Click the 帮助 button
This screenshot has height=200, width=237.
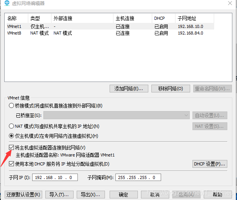click(x=218, y=195)
